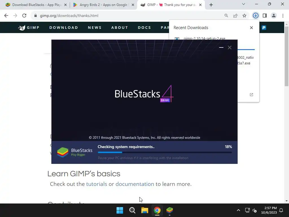Bookmark this page with the star

tap(244, 16)
